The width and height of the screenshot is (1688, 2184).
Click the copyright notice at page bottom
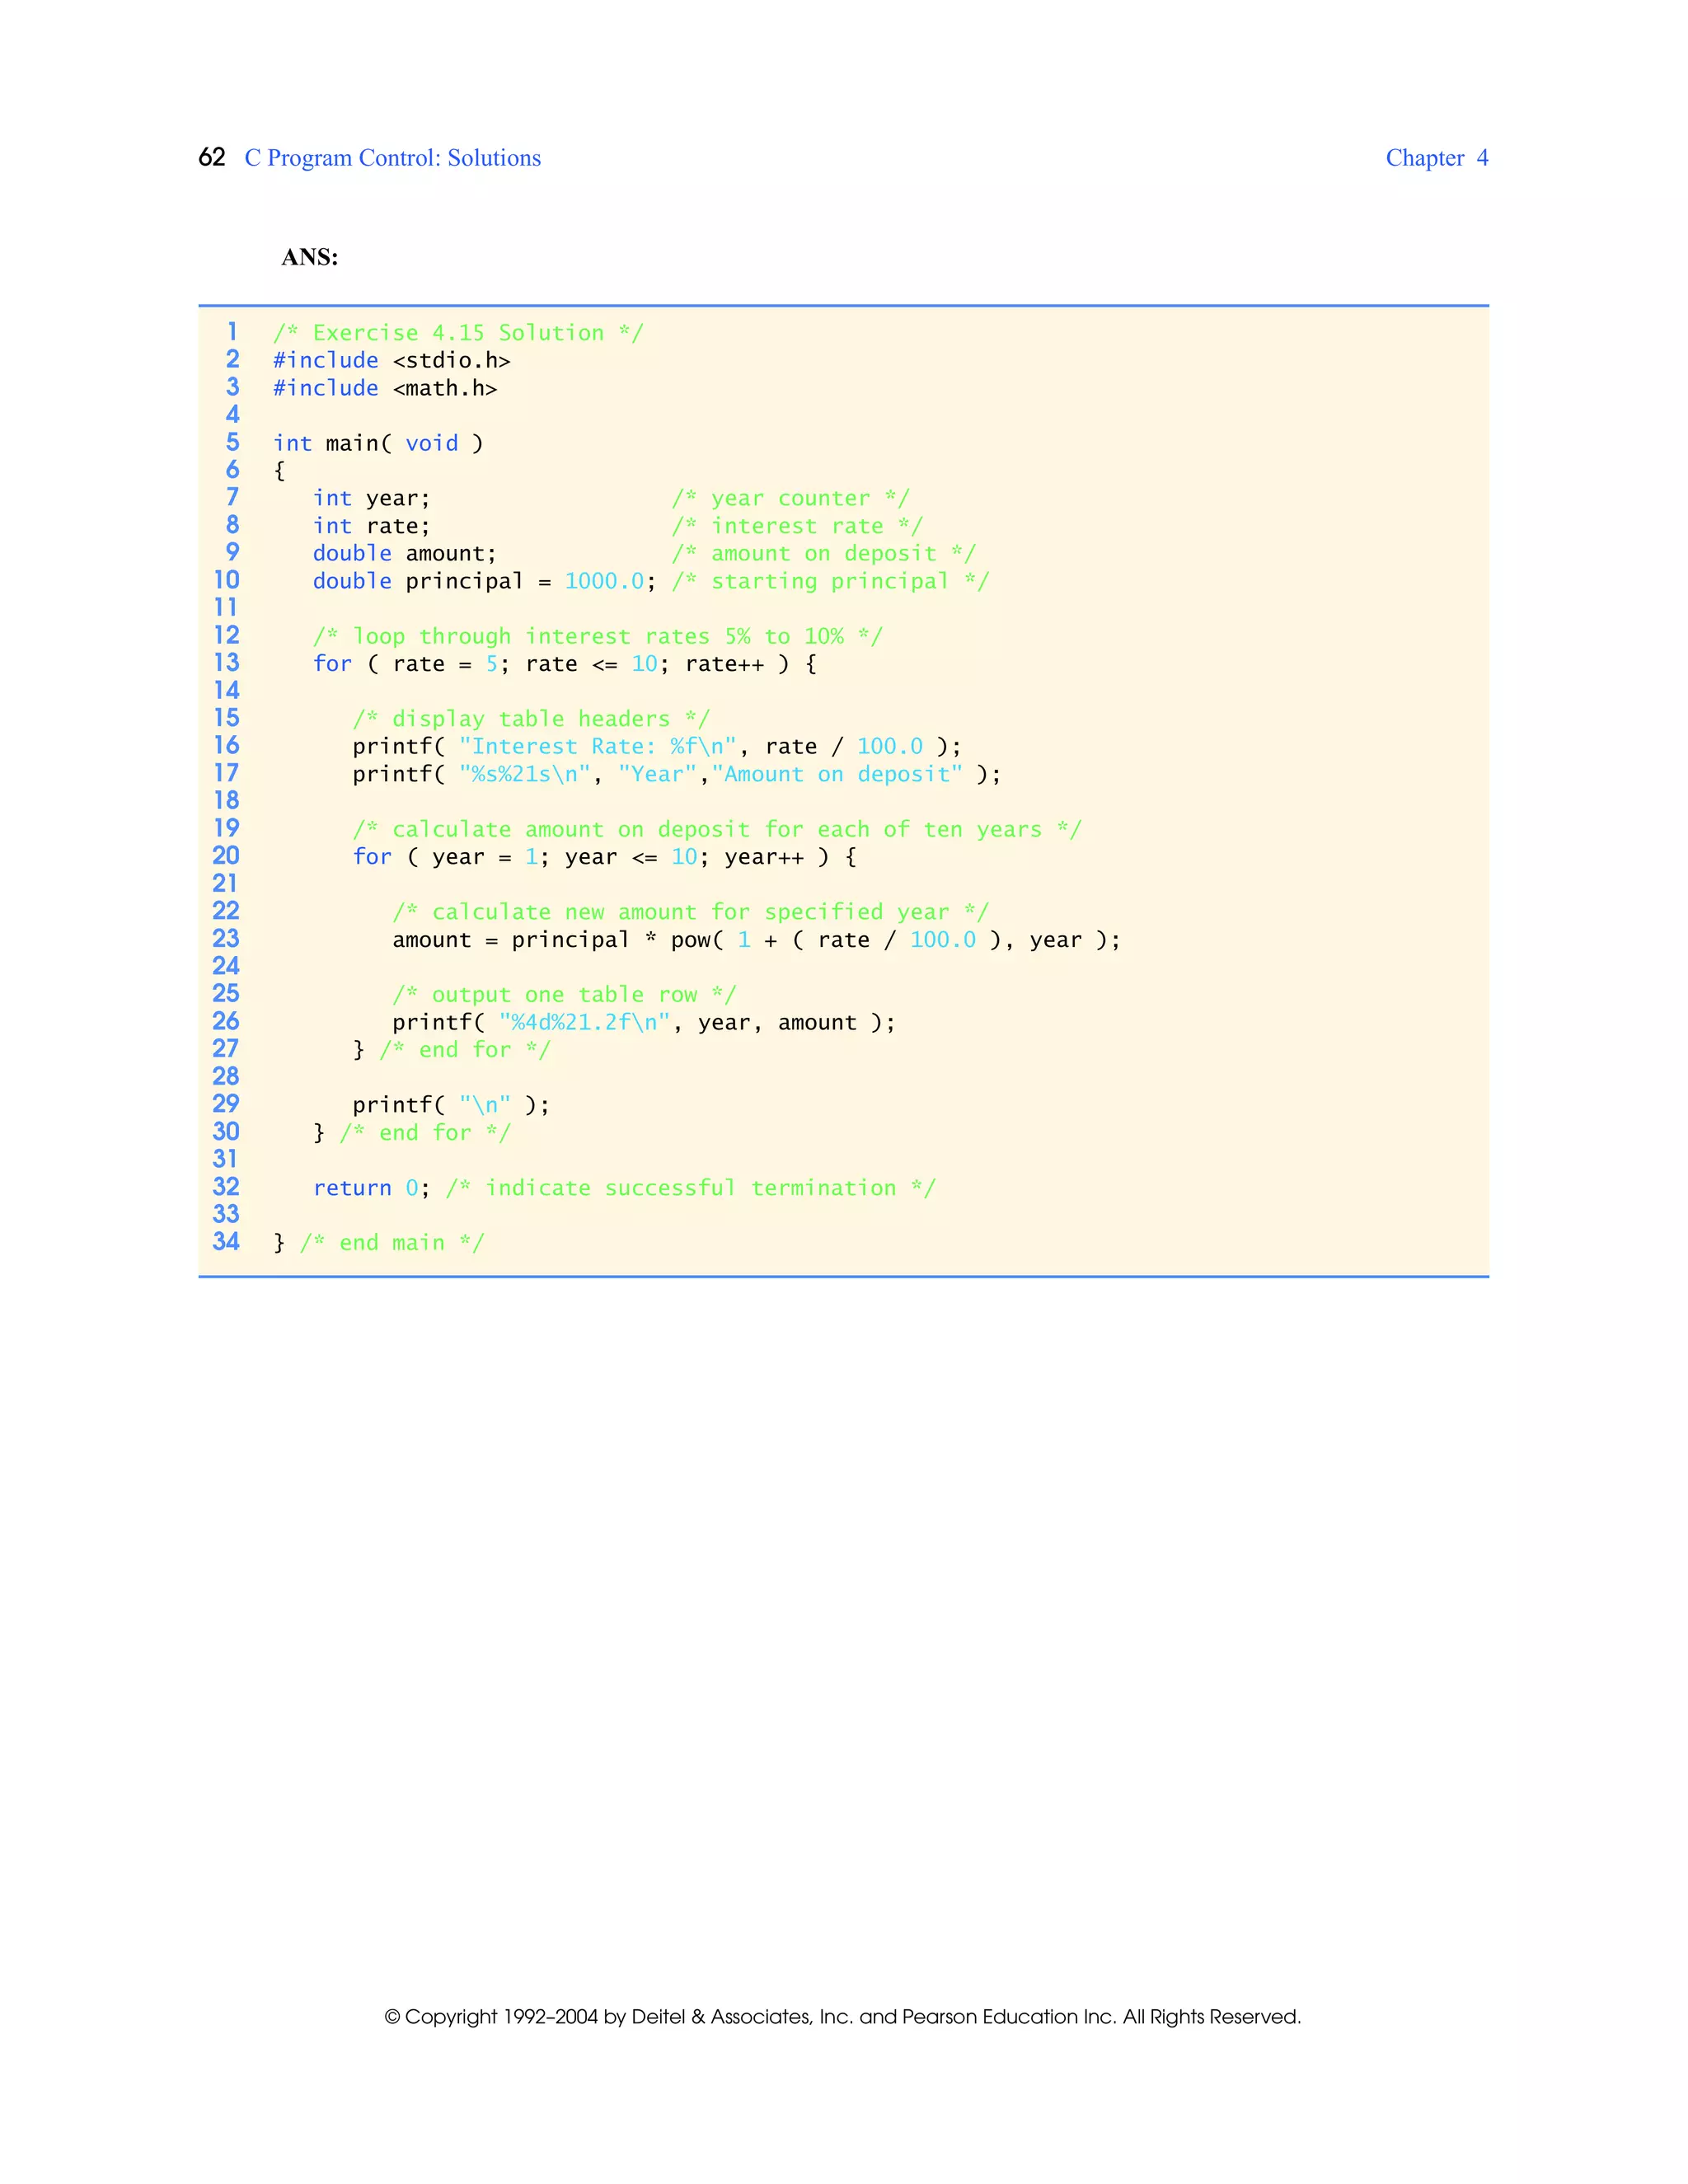click(843, 2017)
